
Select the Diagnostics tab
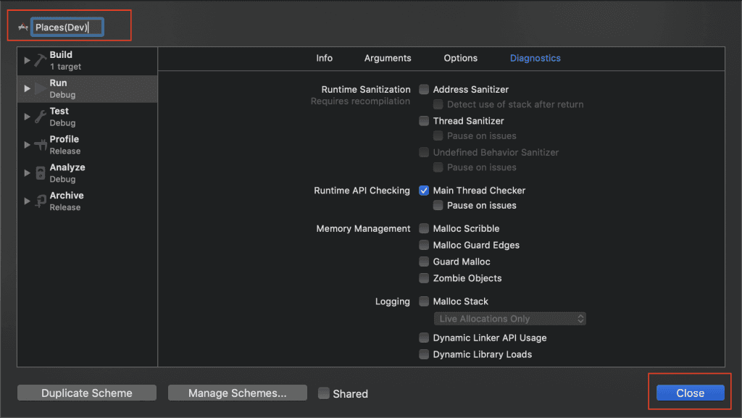[x=535, y=58]
